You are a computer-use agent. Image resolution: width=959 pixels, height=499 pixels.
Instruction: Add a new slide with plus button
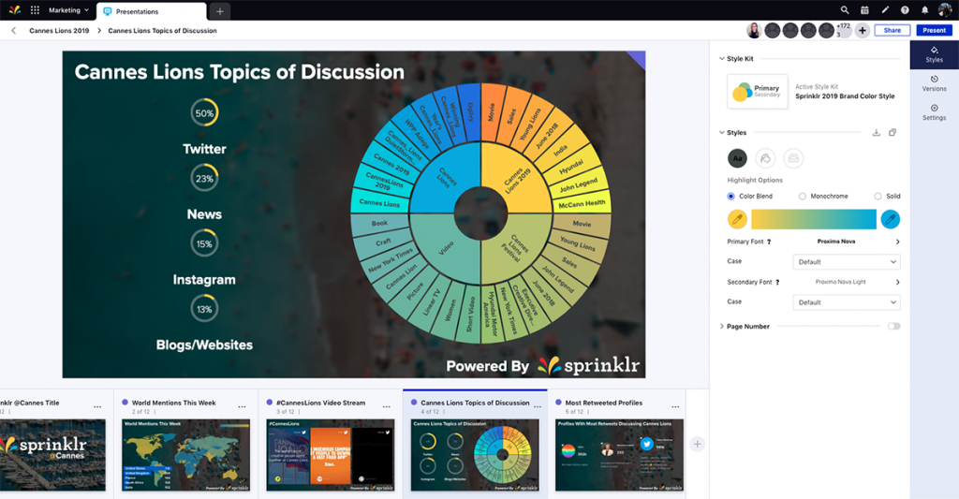click(697, 445)
